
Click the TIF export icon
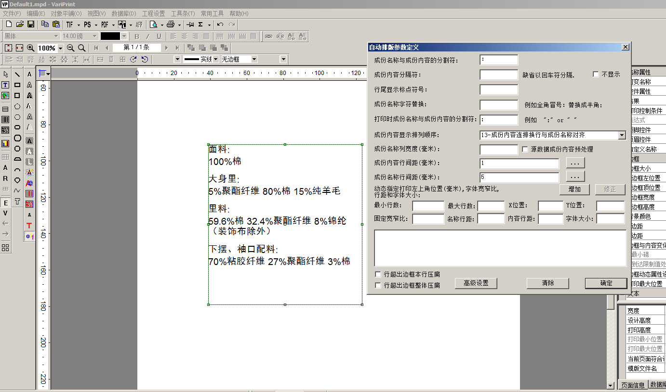[x=70, y=25]
